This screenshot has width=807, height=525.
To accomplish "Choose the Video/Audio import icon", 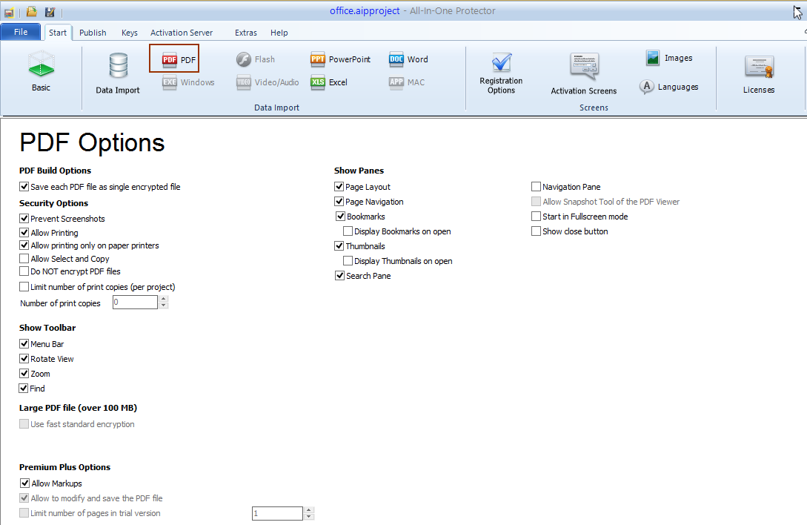I will coord(244,82).
